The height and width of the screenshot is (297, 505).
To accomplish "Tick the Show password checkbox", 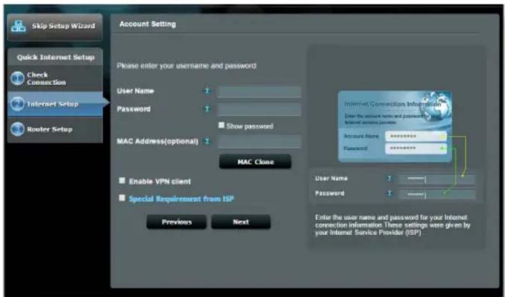I will 221,125.
